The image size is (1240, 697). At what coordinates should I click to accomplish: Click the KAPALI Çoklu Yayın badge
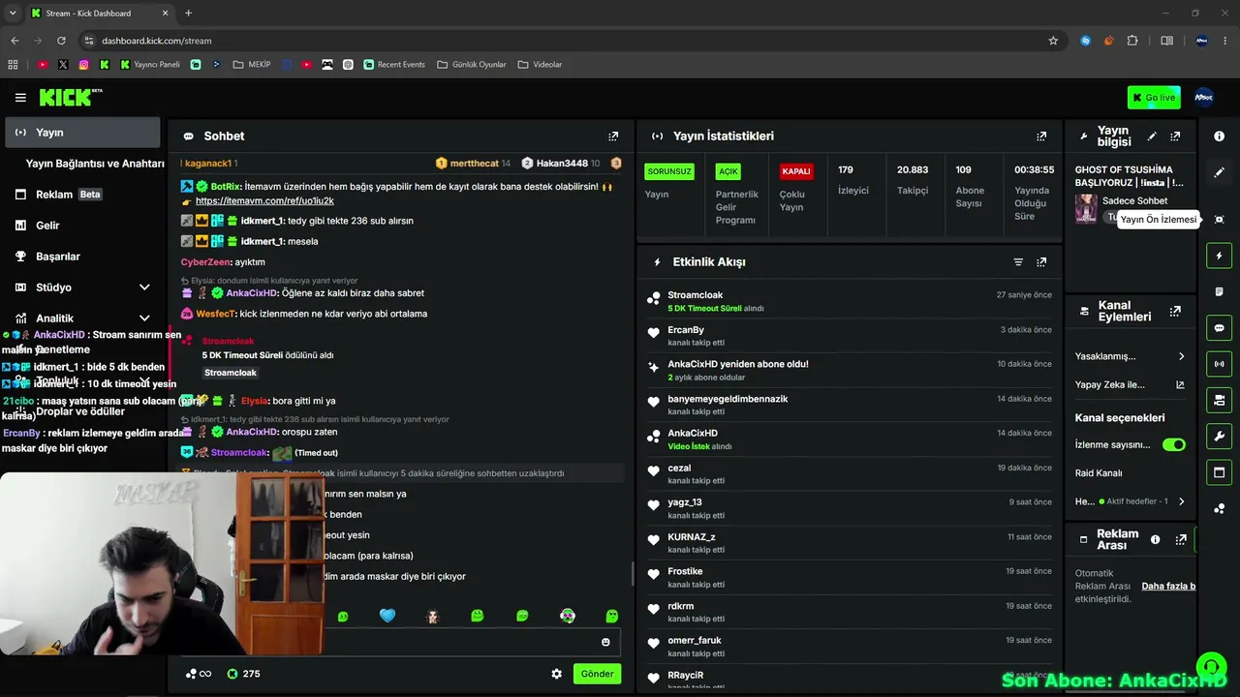(796, 171)
